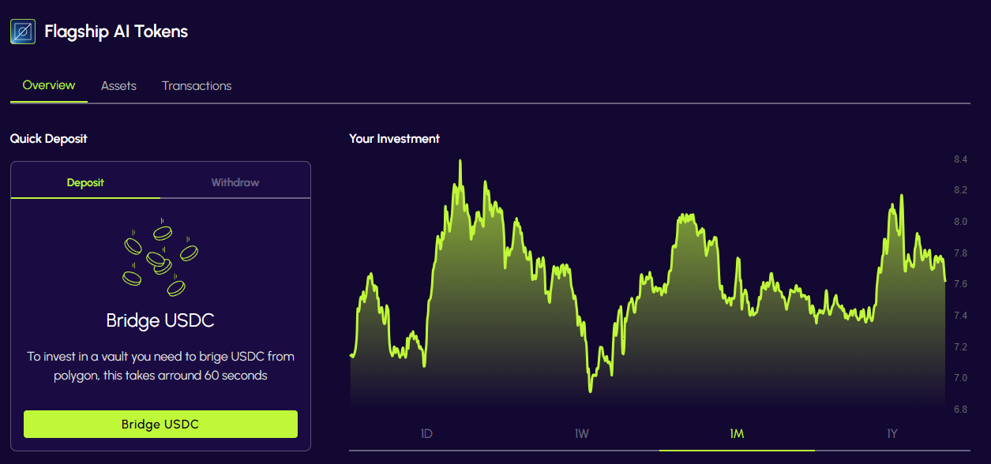Click the green Bridge USDC button

tap(160, 424)
